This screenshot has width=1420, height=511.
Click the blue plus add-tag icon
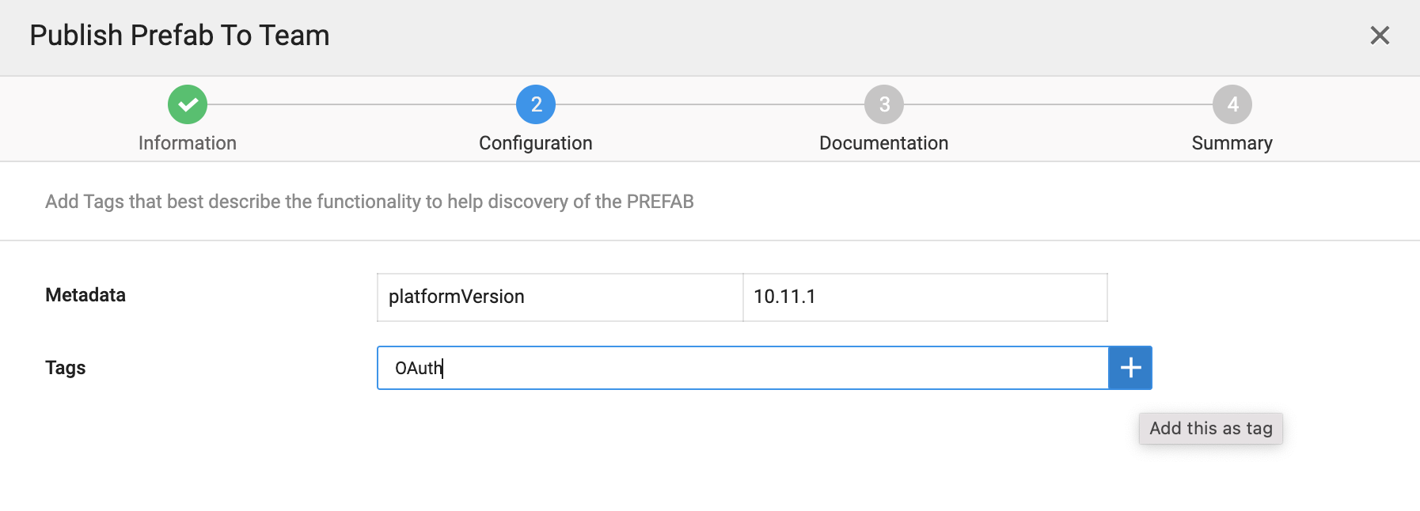[x=1130, y=368]
